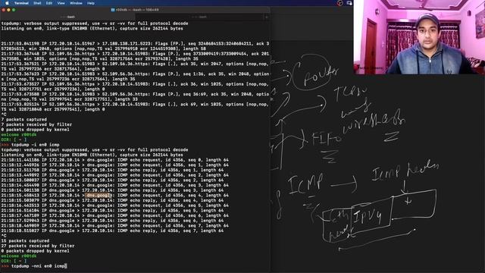Click the presenter webcam thumbnail
Image resolution: width=485 pixels, height=273 pixels.
[419, 37]
